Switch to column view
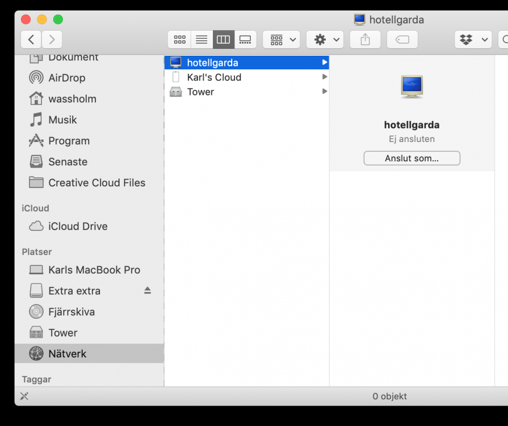This screenshot has width=508, height=426. point(223,40)
